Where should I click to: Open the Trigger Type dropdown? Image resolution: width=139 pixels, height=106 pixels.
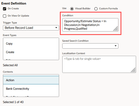tap(31, 28)
